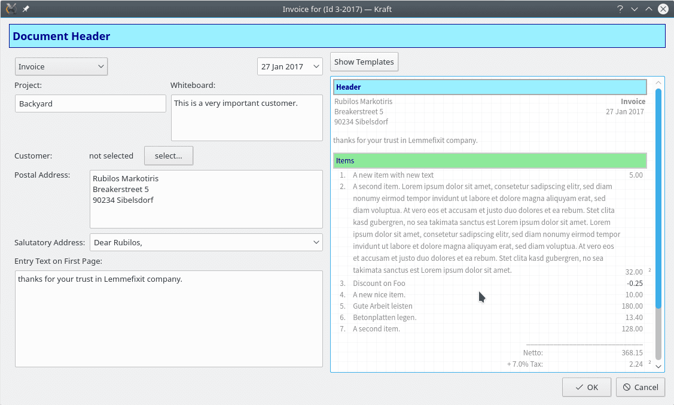Screen dimensions: 674x405
Task: Open the Invoice document type dropdown
Action: tap(61, 66)
